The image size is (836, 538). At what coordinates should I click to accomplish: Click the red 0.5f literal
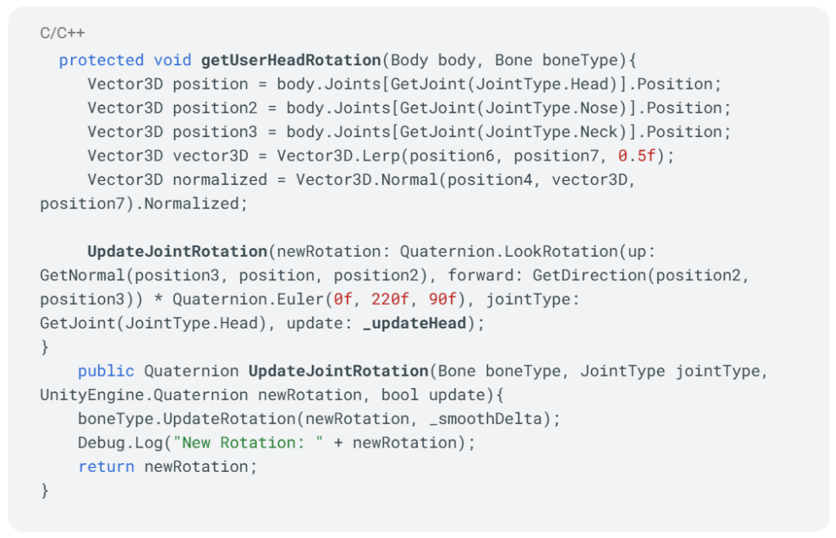tap(637, 156)
